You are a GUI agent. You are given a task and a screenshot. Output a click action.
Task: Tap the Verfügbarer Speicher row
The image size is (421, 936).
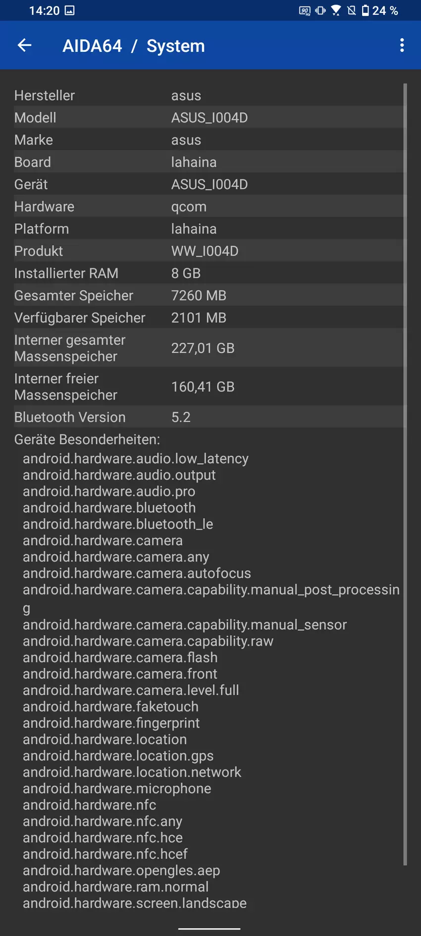pos(208,318)
